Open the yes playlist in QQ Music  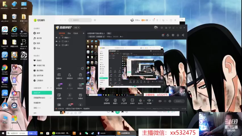pos(35,113)
